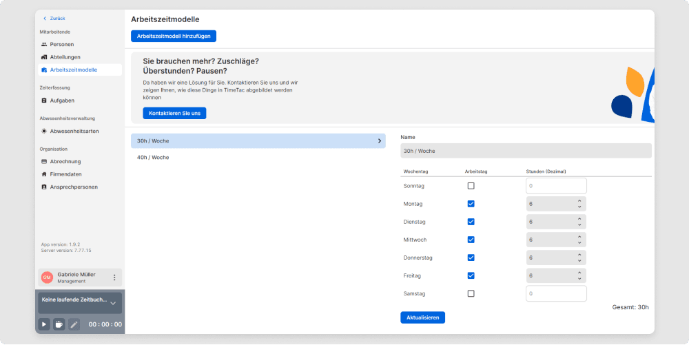Click the GM user avatar
Screen dimensions: 689x345
pyautogui.click(x=47, y=278)
